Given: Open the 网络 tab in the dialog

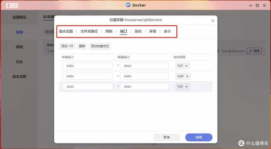Looking at the screenshot, I should [x=109, y=31].
